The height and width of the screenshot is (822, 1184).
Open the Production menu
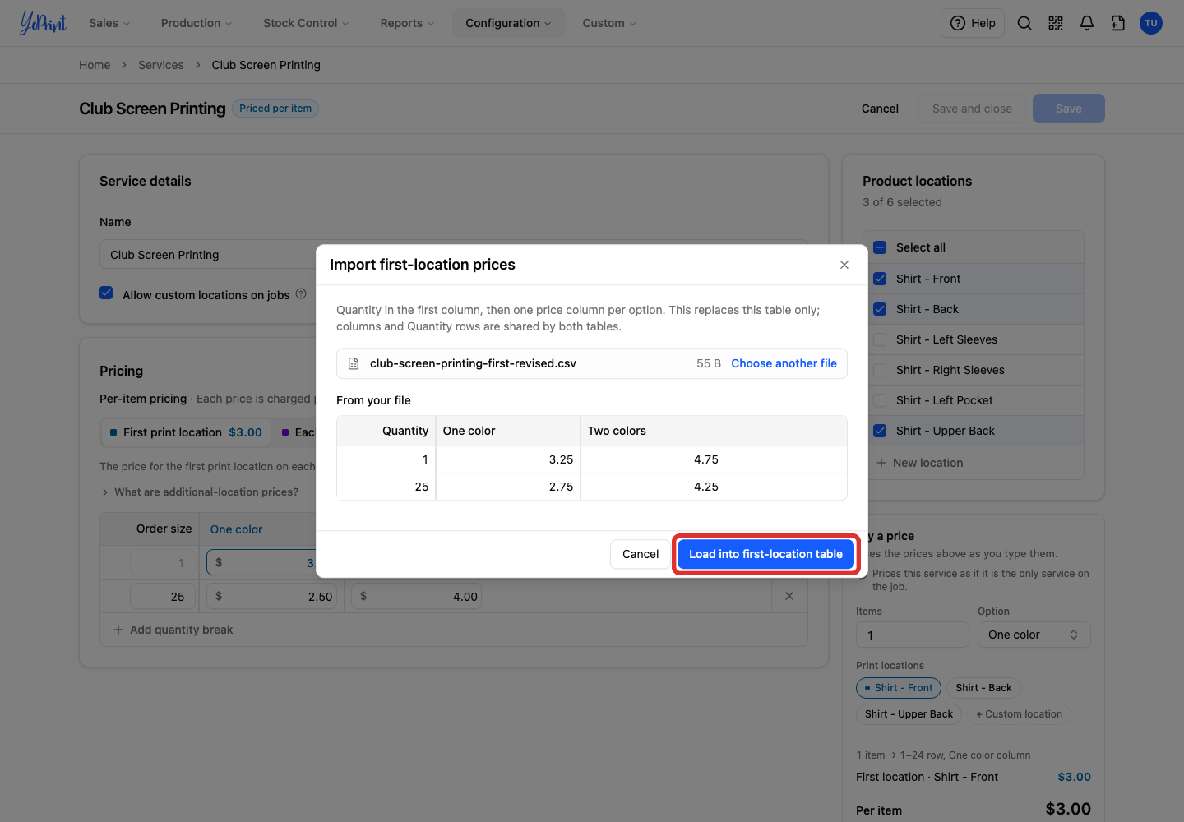click(197, 23)
